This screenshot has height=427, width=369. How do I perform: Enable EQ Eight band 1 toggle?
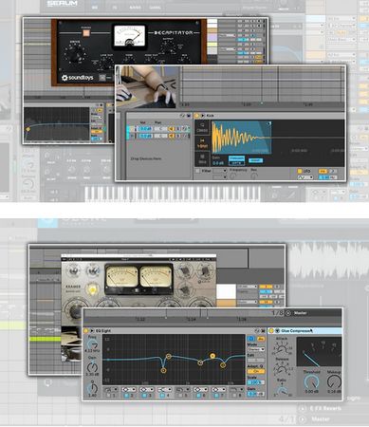109,395
